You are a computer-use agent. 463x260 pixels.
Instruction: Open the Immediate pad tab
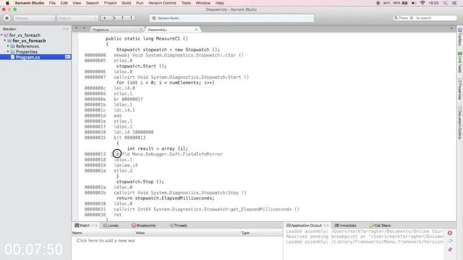(345, 225)
